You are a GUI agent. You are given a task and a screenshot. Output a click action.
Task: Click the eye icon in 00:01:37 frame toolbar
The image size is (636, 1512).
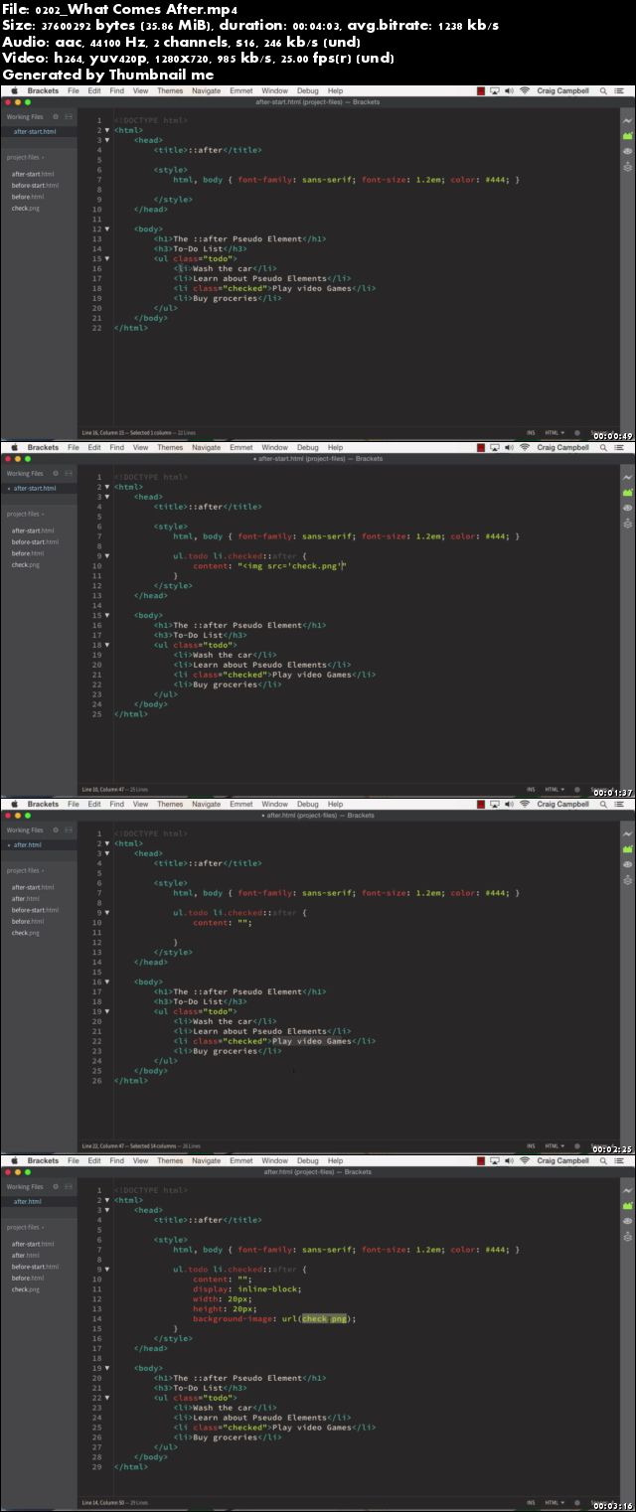(x=627, y=508)
